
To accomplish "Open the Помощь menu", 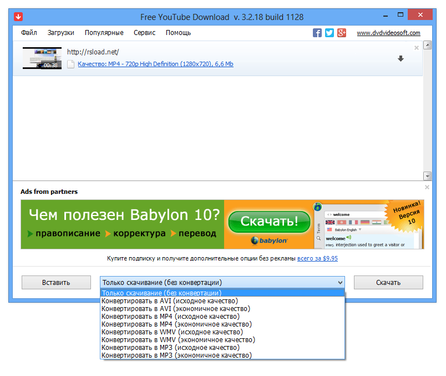I will [x=178, y=33].
